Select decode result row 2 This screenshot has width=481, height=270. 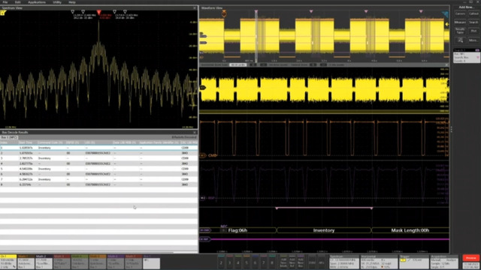click(x=98, y=153)
